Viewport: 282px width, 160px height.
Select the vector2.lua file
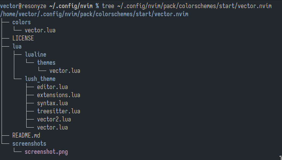[54, 120]
